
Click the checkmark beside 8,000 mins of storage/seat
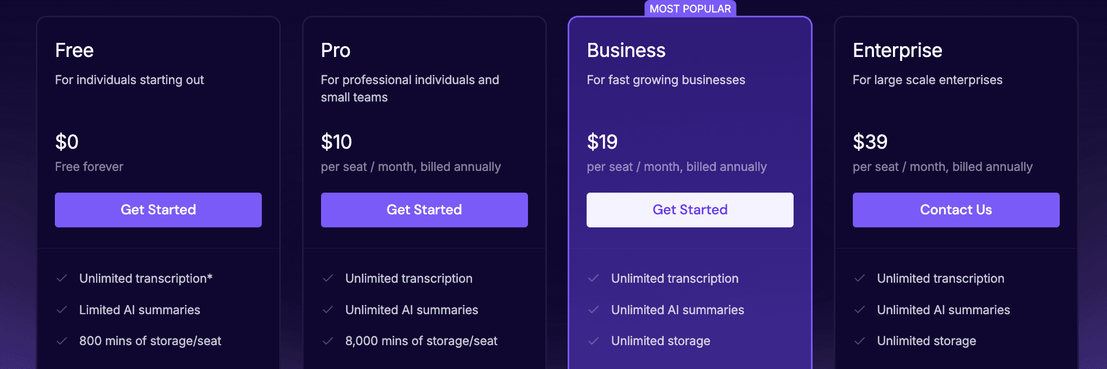[x=328, y=341]
